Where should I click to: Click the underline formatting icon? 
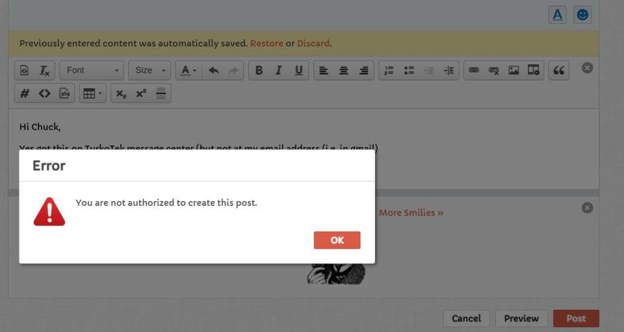[x=299, y=71]
